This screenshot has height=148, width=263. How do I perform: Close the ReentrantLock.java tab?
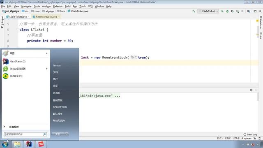59,17
